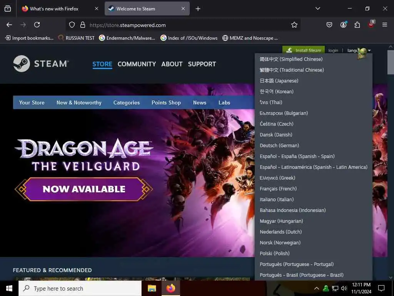Open a new browser tab
This screenshot has height=296, width=394.
coord(198,9)
